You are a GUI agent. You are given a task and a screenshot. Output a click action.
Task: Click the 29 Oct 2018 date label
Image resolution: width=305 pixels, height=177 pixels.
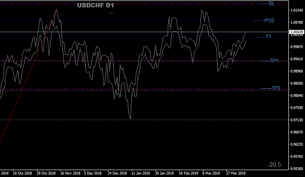[46, 173]
